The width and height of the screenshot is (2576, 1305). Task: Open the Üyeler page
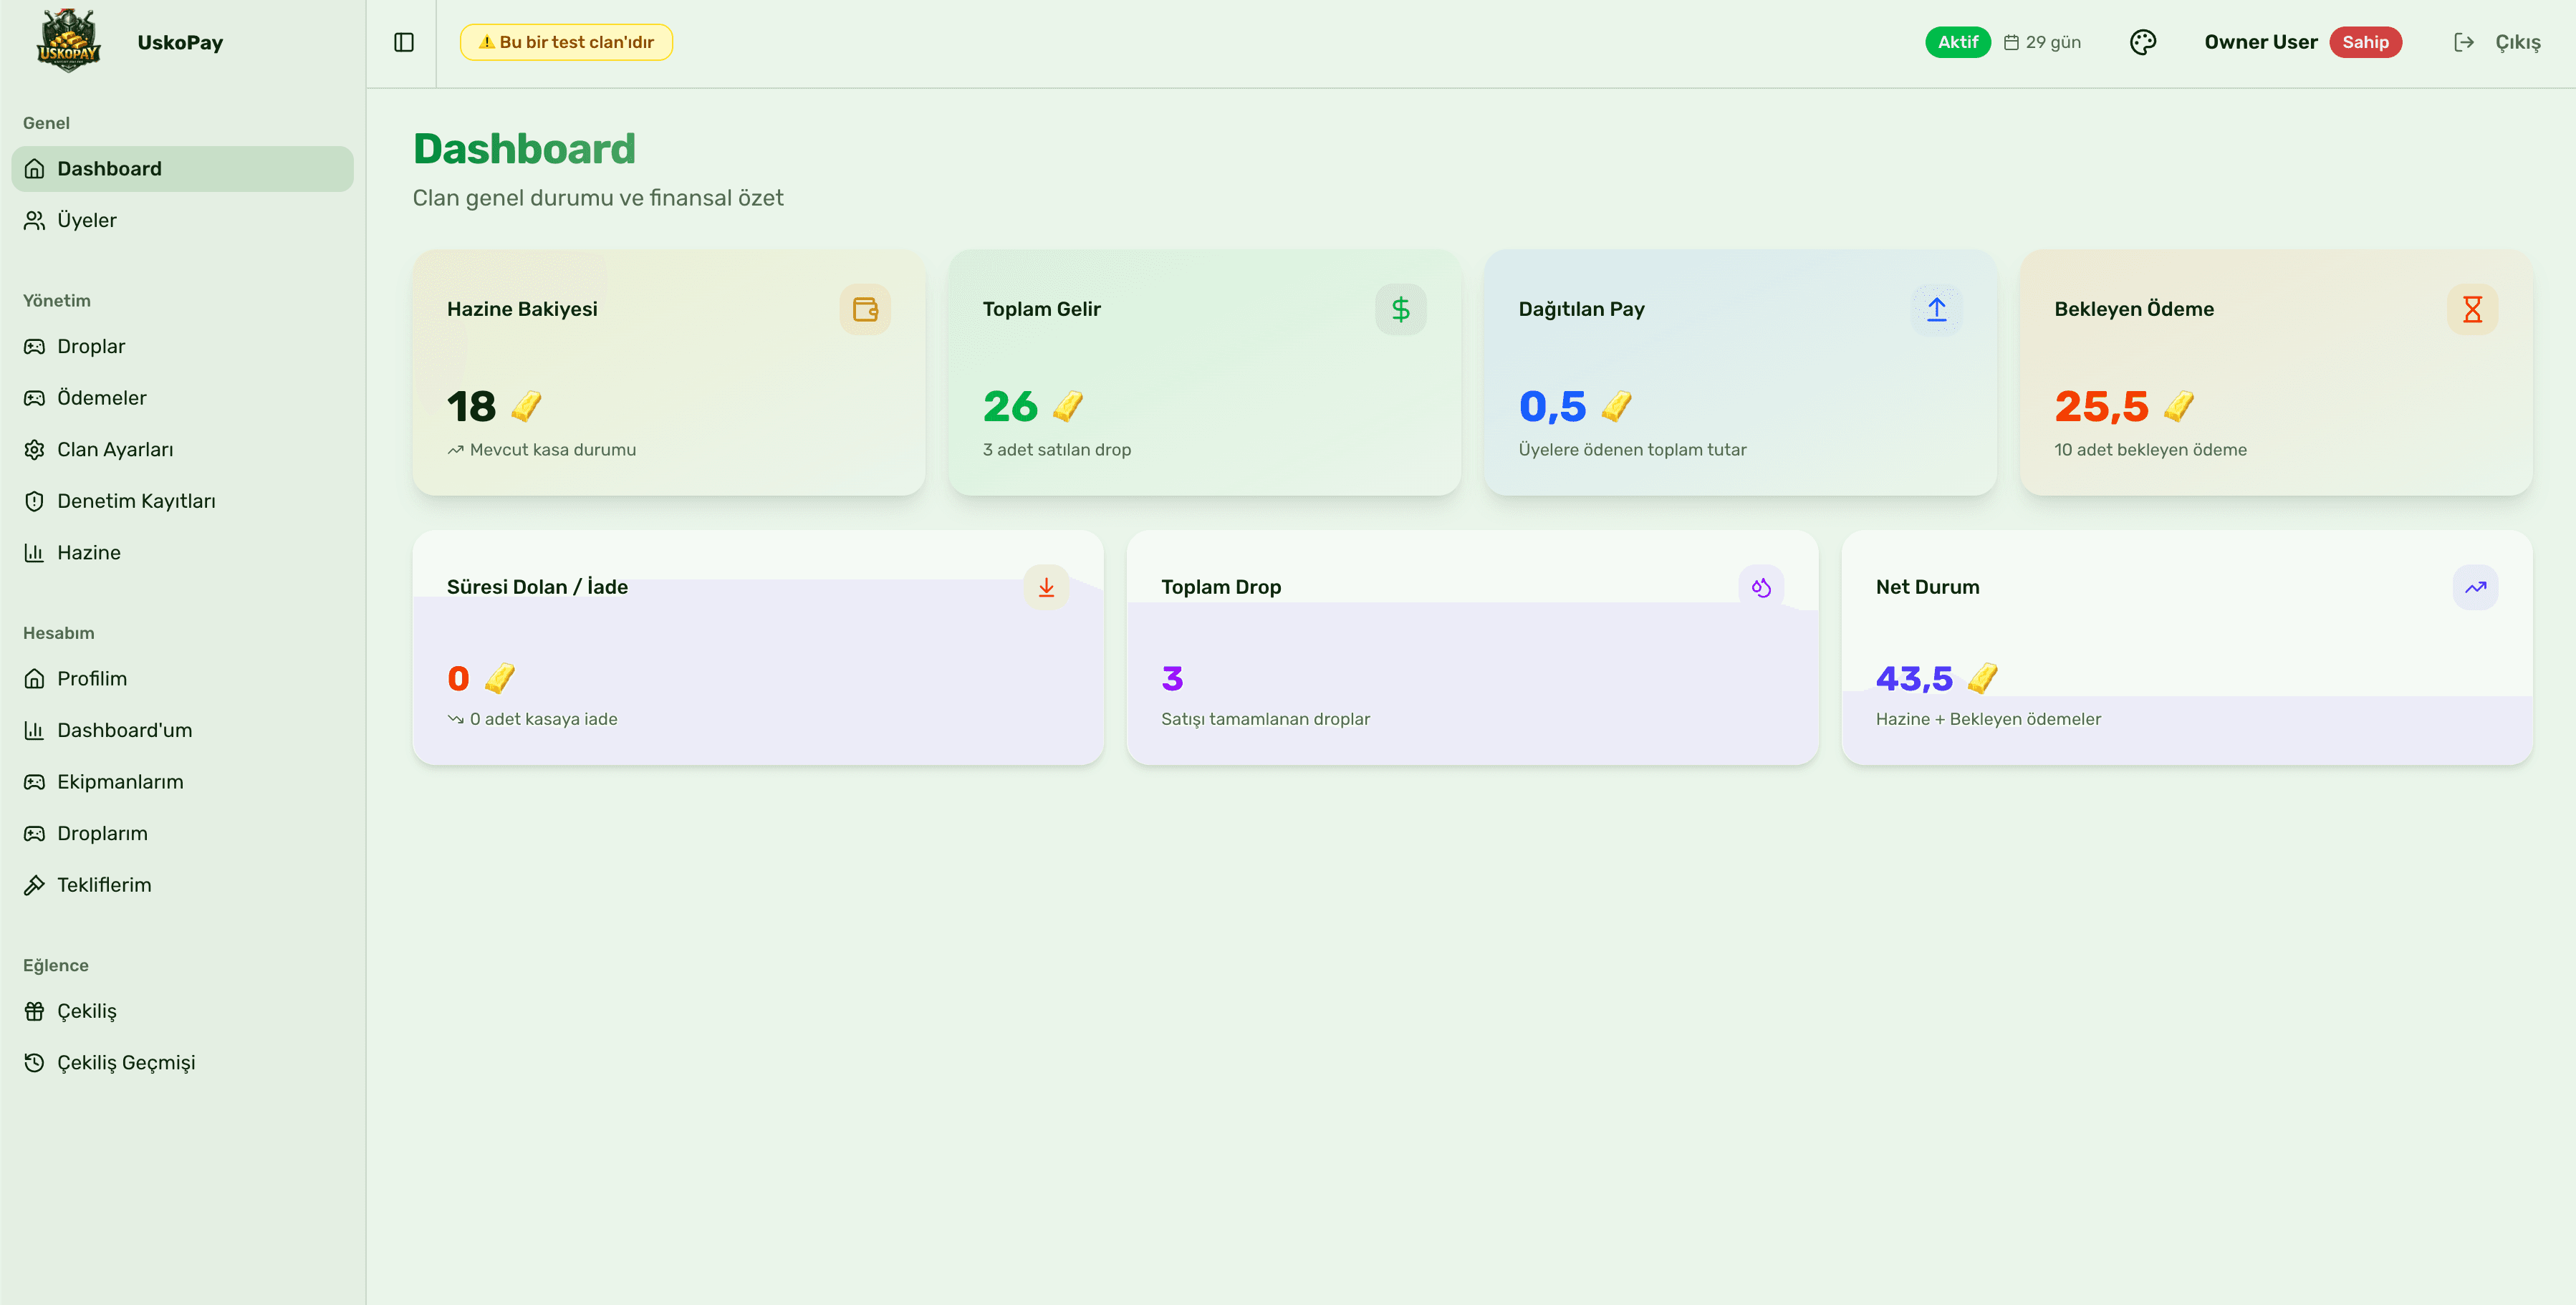(x=86, y=220)
